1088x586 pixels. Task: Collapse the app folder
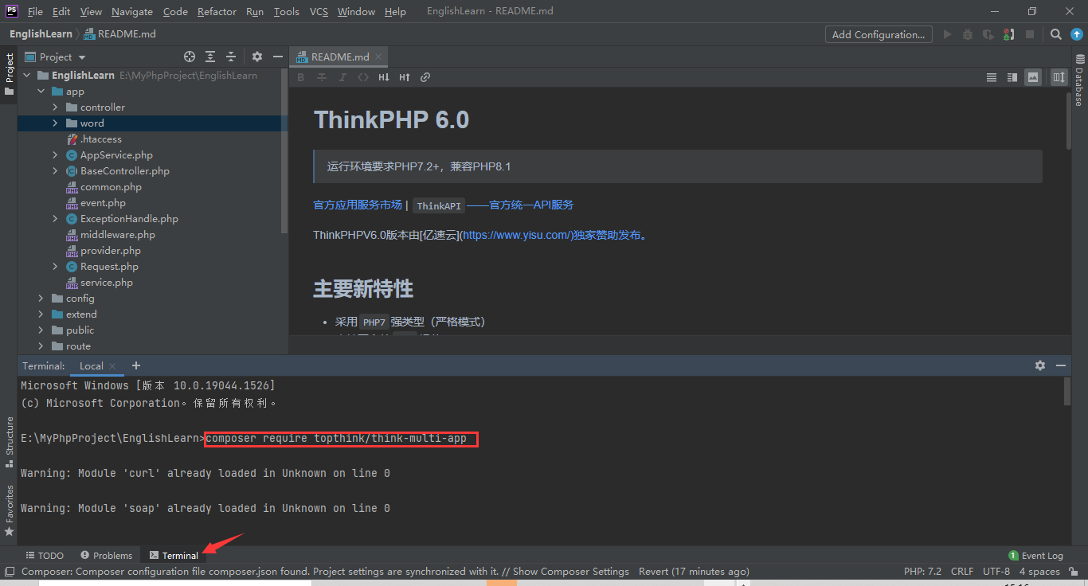(41, 91)
